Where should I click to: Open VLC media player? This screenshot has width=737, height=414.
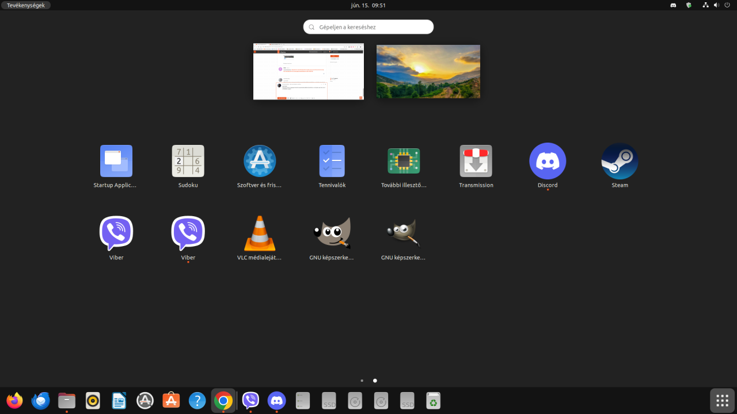pyautogui.click(x=260, y=233)
